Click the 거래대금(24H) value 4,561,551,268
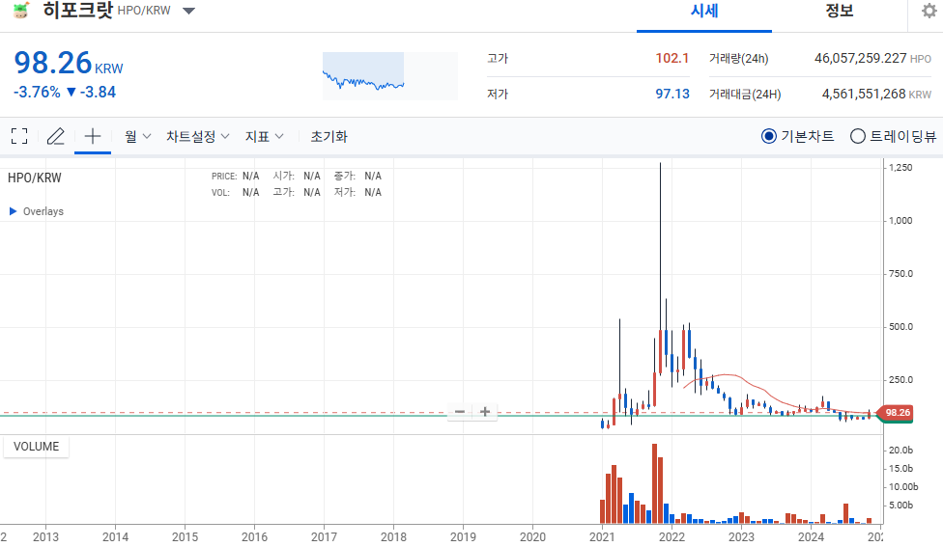This screenshot has height=547, width=943. click(x=864, y=94)
